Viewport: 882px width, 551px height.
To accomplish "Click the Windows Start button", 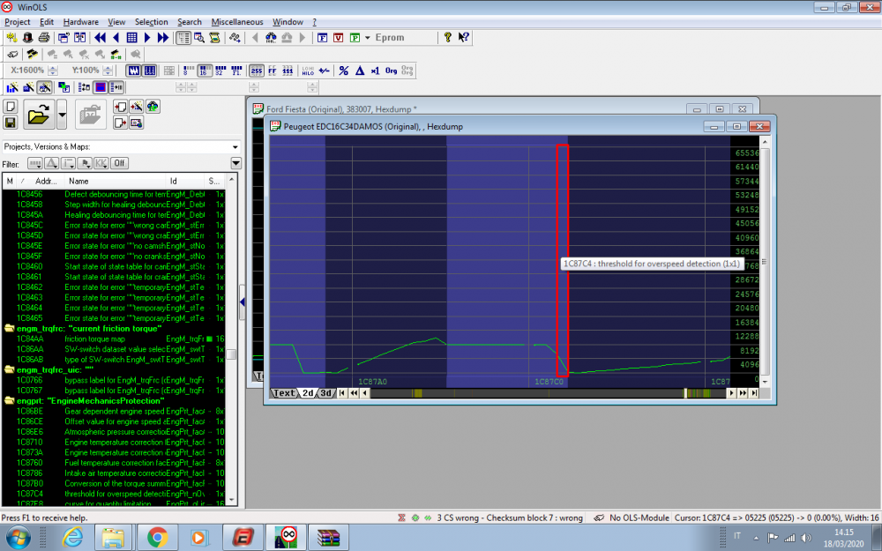I will coord(19,538).
